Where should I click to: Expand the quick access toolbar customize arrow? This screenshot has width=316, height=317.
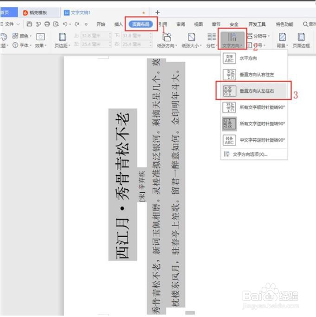click(x=86, y=24)
